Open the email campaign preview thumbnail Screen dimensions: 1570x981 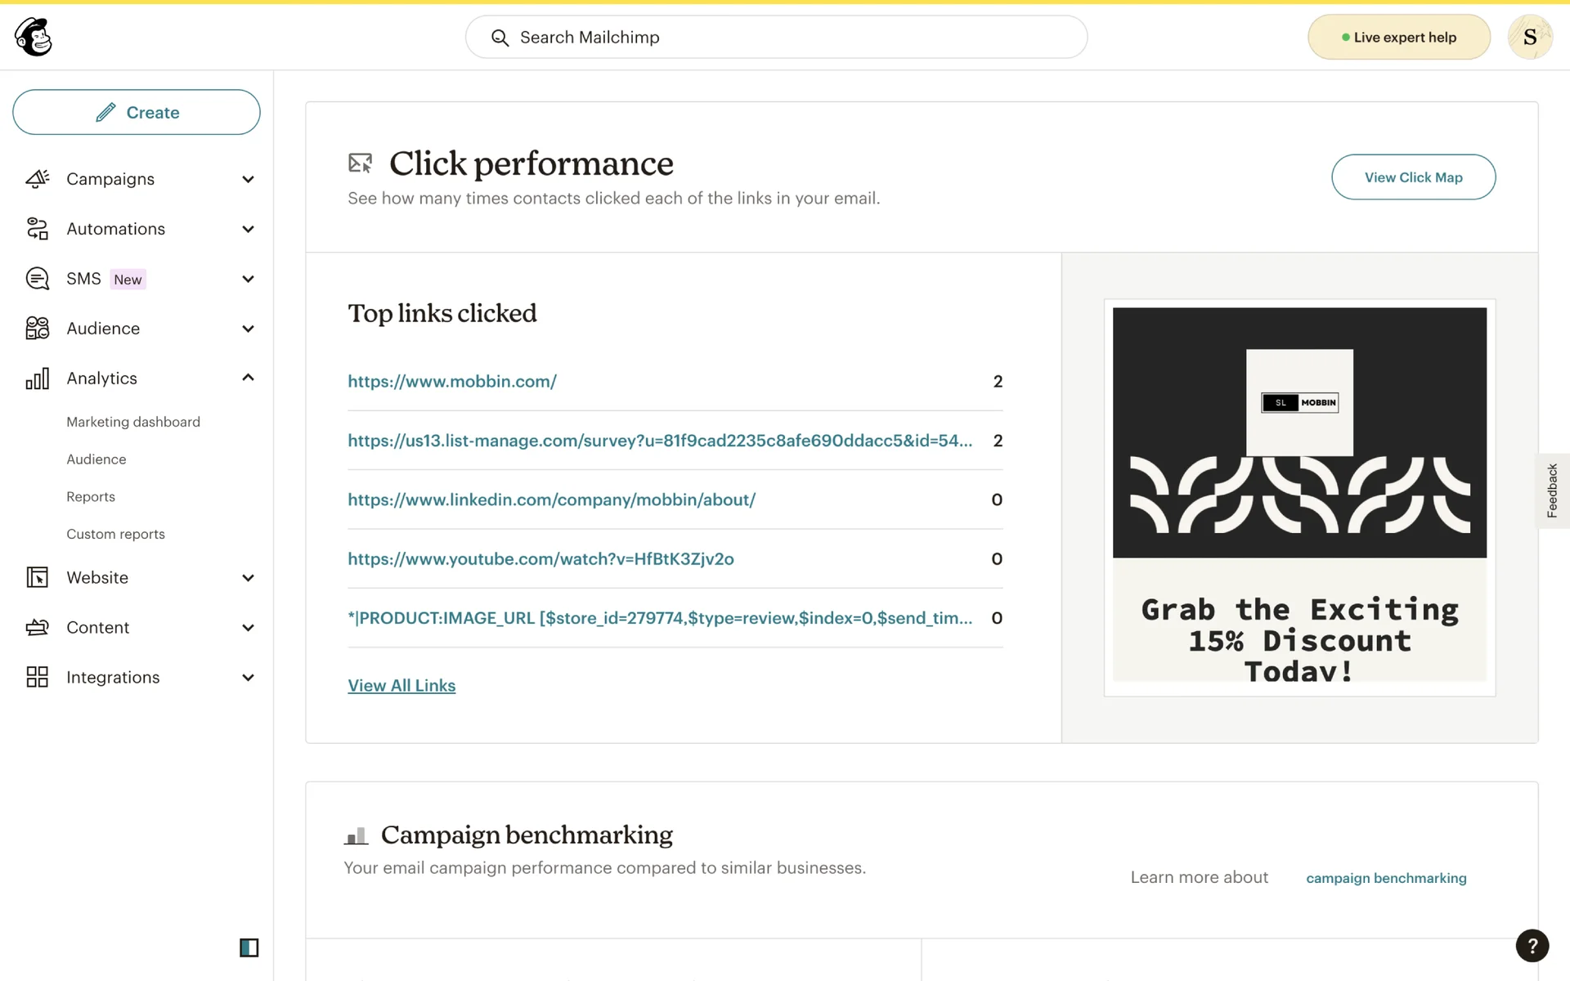pyautogui.click(x=1299, y=497)
